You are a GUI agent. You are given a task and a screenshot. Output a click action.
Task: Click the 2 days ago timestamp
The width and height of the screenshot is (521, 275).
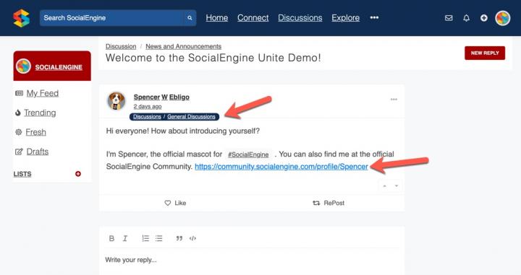point(148,106)
